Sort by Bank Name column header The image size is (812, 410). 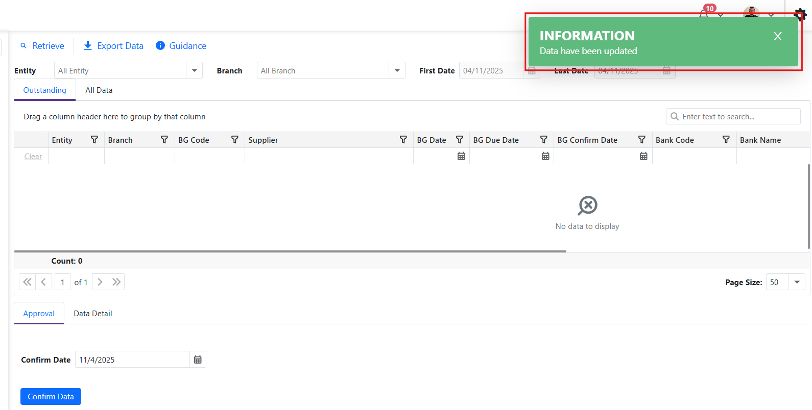pyautogui.click(x=760, y=140)
